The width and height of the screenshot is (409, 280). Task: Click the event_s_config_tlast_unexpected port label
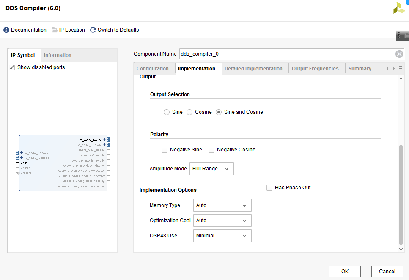(x=81, y=186)
